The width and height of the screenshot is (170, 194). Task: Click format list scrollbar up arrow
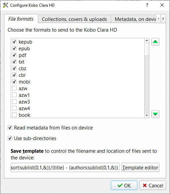(x=147, y=41)
